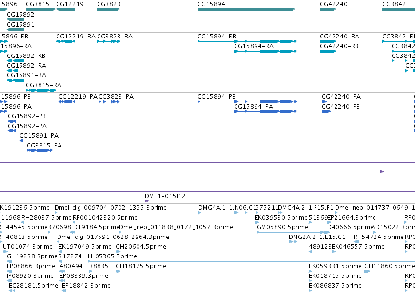Click EC28181.5prime EST
Image resolution: width=415 pixels, height=293 pixels.
coord(12,291)
